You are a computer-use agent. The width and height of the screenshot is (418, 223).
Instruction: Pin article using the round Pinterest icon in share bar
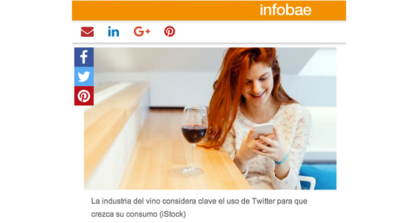[169, 31]
